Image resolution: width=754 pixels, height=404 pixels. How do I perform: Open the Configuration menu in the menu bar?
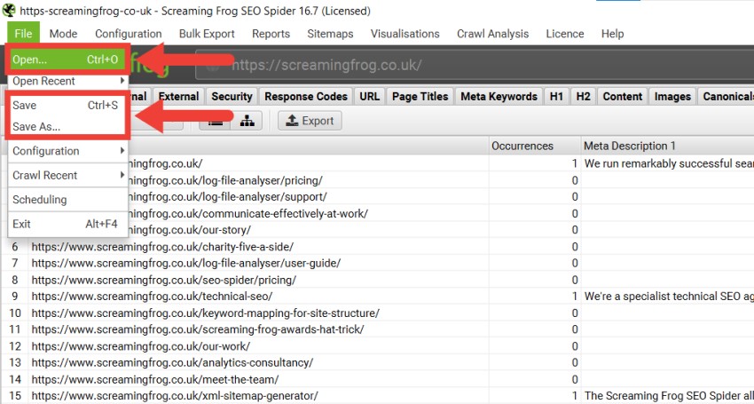pos(129,34)
